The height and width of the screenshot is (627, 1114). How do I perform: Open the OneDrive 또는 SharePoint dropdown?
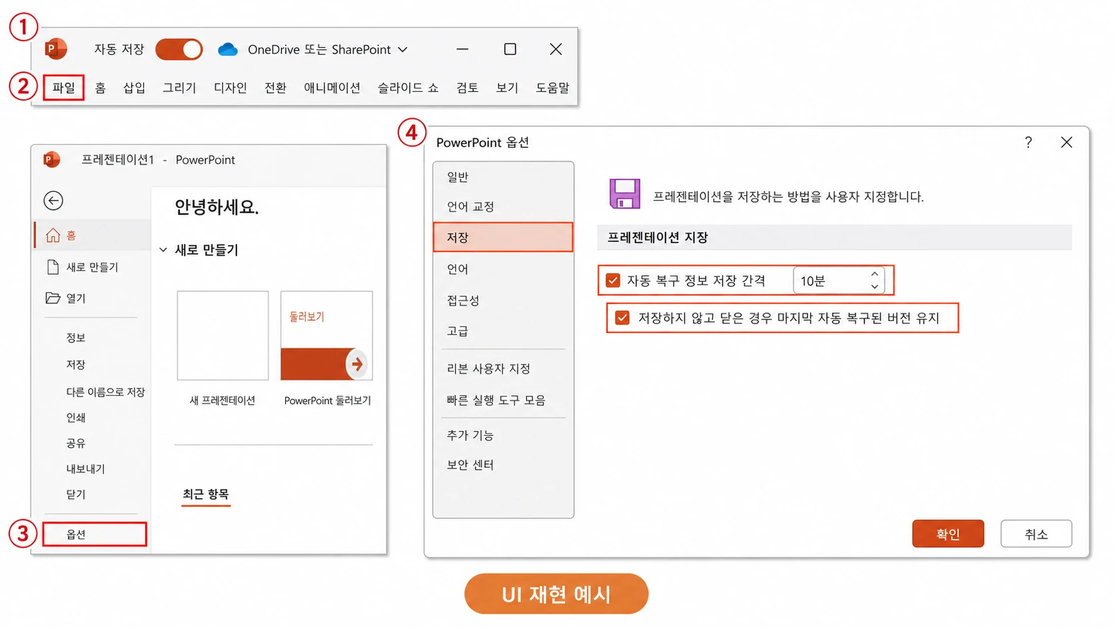click(402, 49)
